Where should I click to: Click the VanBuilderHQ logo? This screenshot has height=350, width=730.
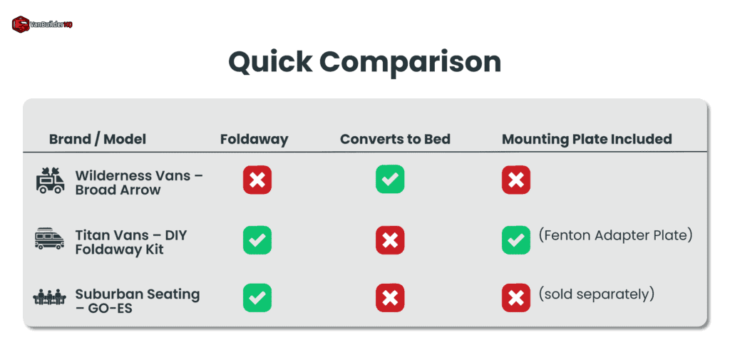tap(42, 24)
